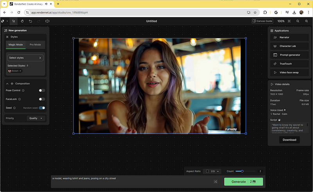Toggle FaceLock switch
The height and width of the screenshot is (192, 313).
point(42,99)
